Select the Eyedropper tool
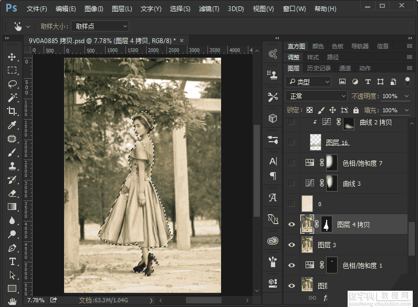Screen dimensions: 418x307 pyautogui.click(x=12, y=125)
